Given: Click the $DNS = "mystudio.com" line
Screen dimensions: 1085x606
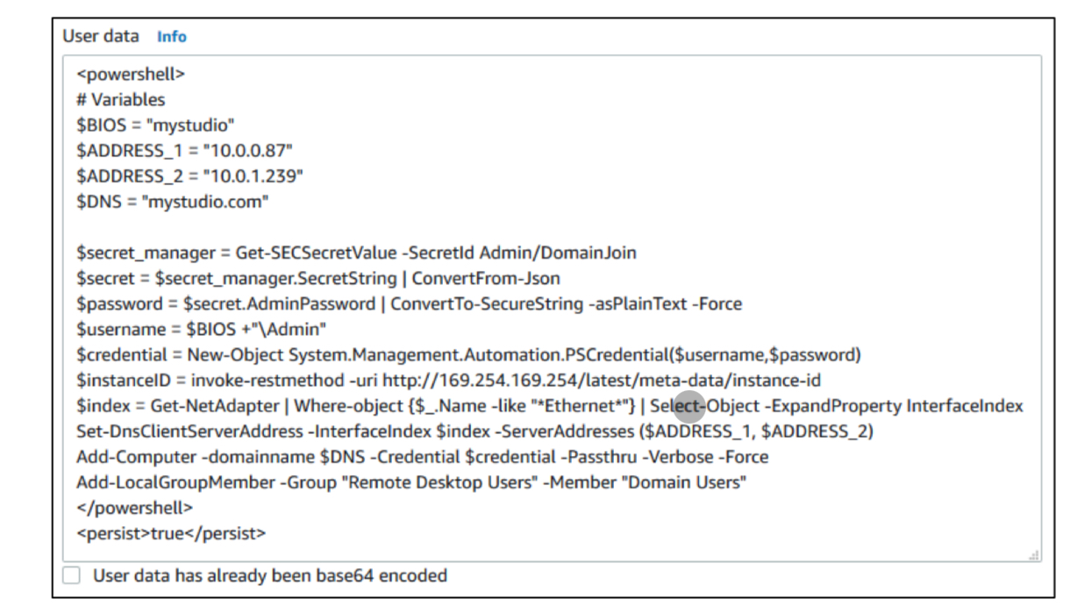Looking at the screenshot, I should tap(173, 203).
